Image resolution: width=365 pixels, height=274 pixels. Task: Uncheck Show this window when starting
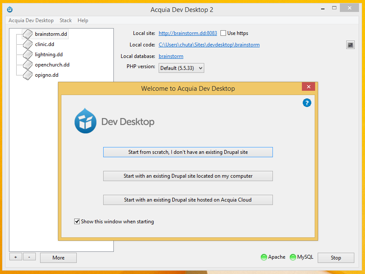coord(77,221)
